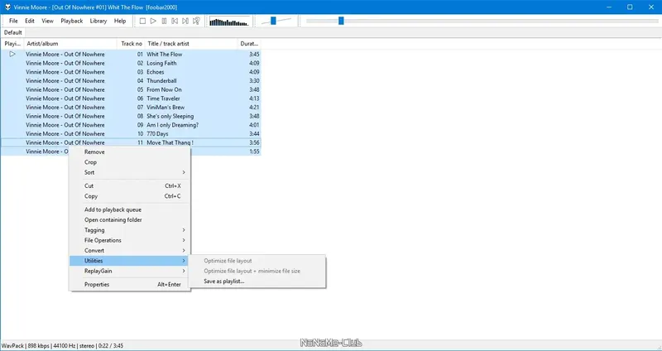Expand the ReplayGain submenu
Screen dimensions: 662x351
click(130, 272)
